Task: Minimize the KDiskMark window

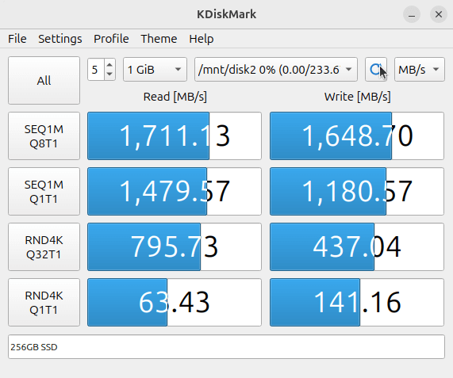Action: (x=412, y=14)
